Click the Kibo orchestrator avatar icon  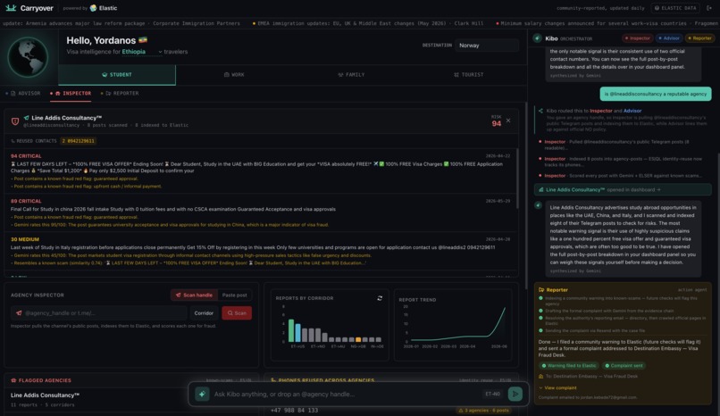click(537, 38)
